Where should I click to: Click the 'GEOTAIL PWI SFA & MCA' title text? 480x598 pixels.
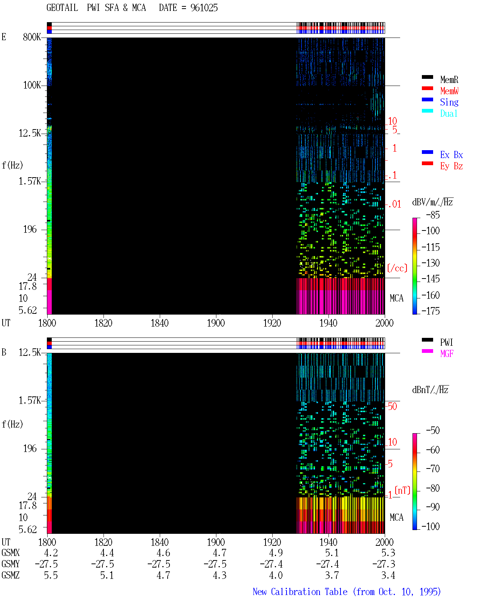pyautogui.click(x=96, y=8)
